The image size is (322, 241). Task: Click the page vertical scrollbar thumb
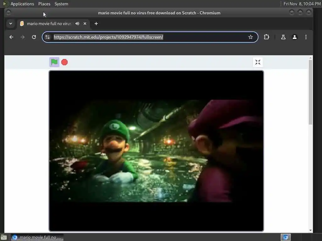tap(310, 92)
